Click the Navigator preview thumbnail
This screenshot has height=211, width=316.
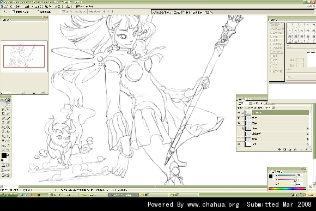coord(24,57)
